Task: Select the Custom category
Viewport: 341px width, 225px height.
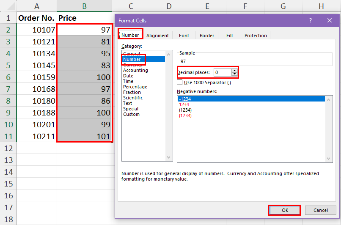Action: point(143,114)
